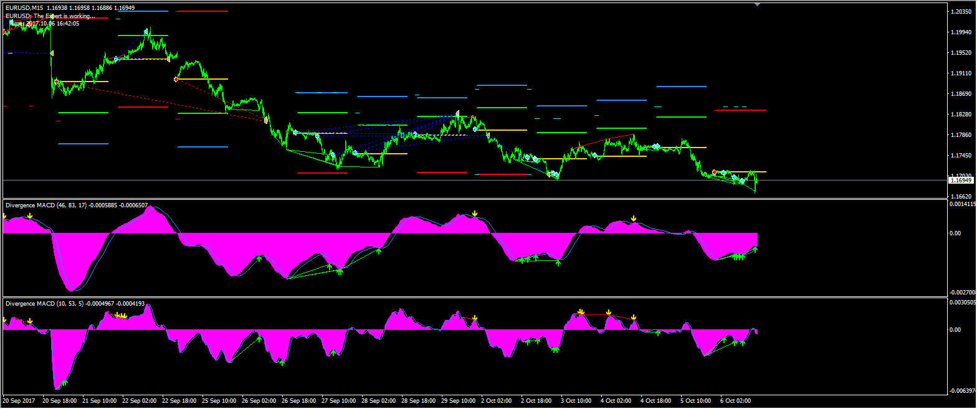Click the 20 Sep 2017 date label
The image size is (977, 409).
[19, 401]
